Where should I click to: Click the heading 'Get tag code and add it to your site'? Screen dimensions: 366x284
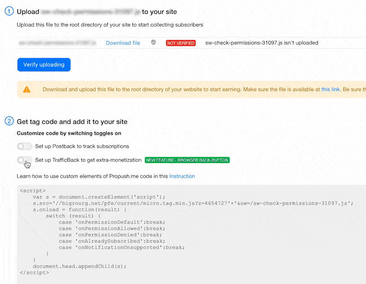pos(72,122)
